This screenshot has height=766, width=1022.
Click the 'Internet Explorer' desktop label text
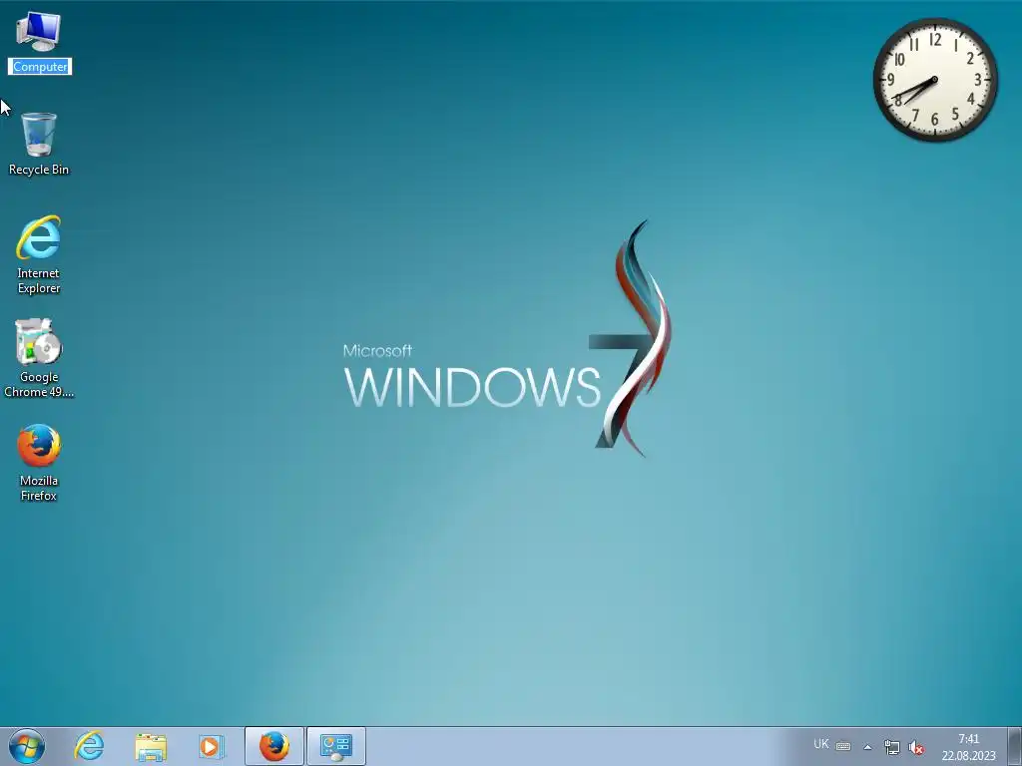pos(39,280)
